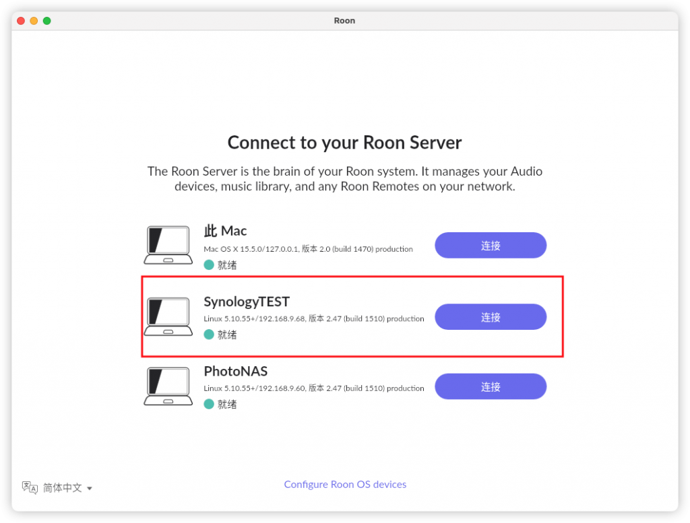Screen dimensions: 690x523
Task: Close the Roon window
Action: 21,21
